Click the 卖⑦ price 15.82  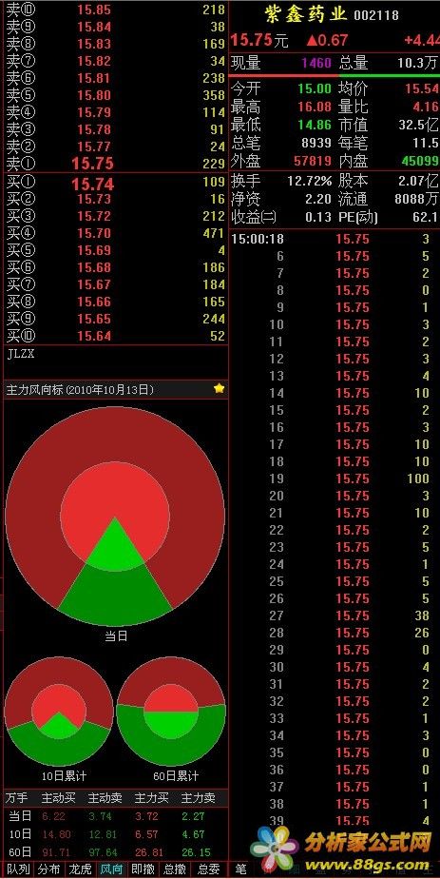click(x=94, y=61)
